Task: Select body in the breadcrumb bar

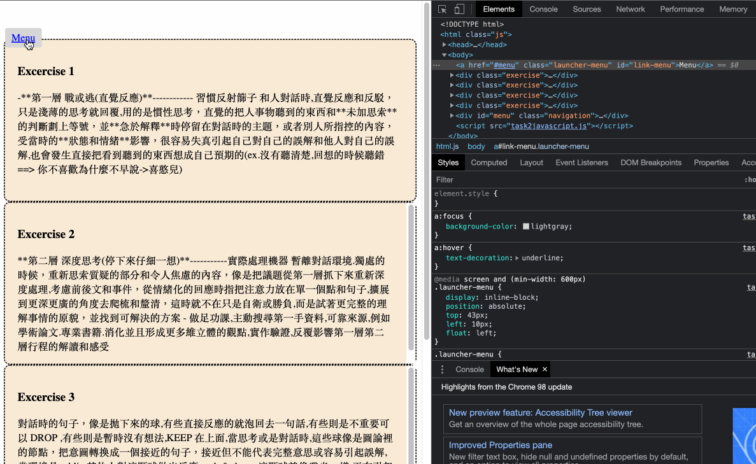Action: coord(476,146)
